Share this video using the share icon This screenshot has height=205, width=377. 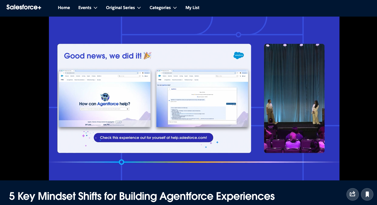[x=353, y=194]
